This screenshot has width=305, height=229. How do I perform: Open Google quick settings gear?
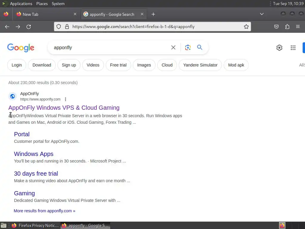coord(279,48)
